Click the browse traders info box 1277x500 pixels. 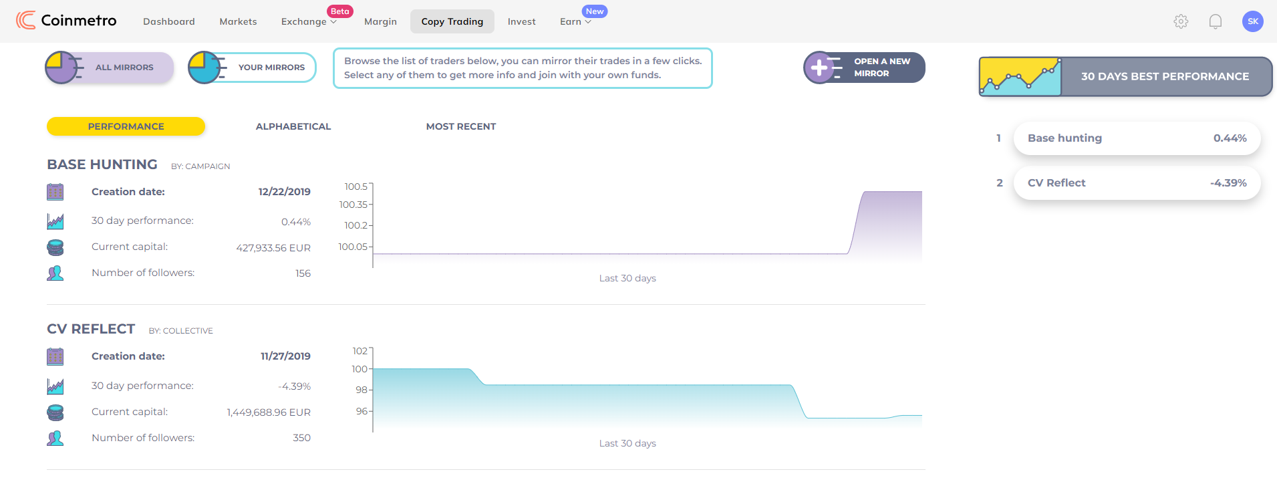pyautogui.click(x=523, y=68)
